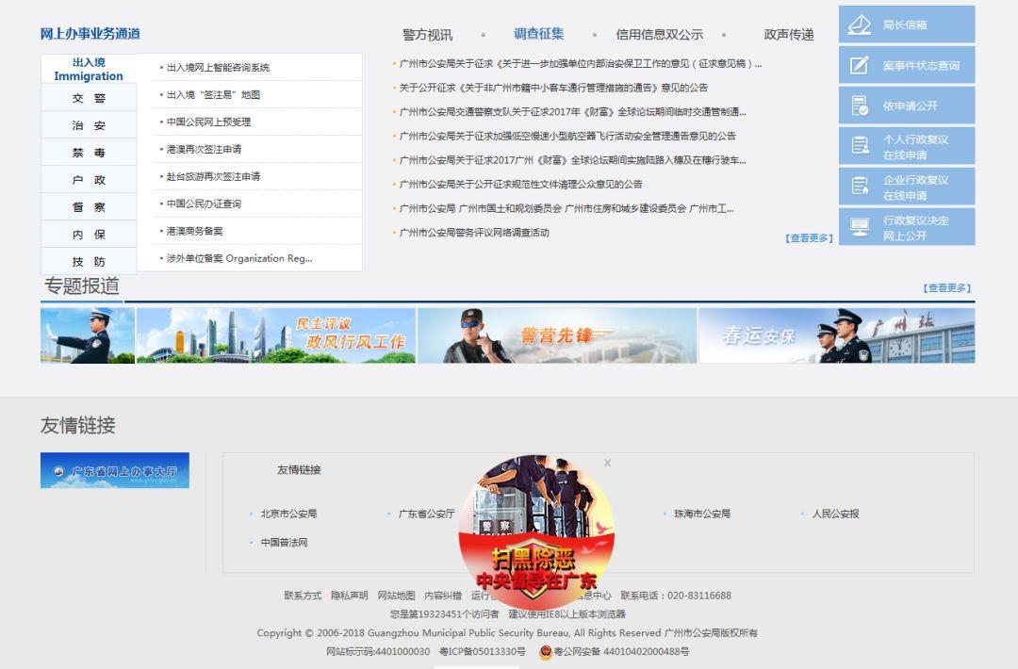The width and height of the screenshot is (1018, 669).
Task: Open the 广州市公安局警务评议网络调查活动 notice
Action: [473, 233]
